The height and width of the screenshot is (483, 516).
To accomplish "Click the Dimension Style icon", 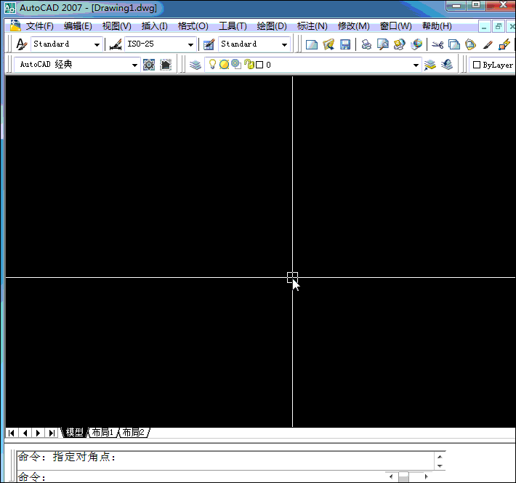I will pyautogui.click(x=115, y=44).
